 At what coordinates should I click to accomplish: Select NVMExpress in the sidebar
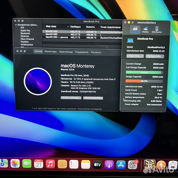tap(27, 44)
